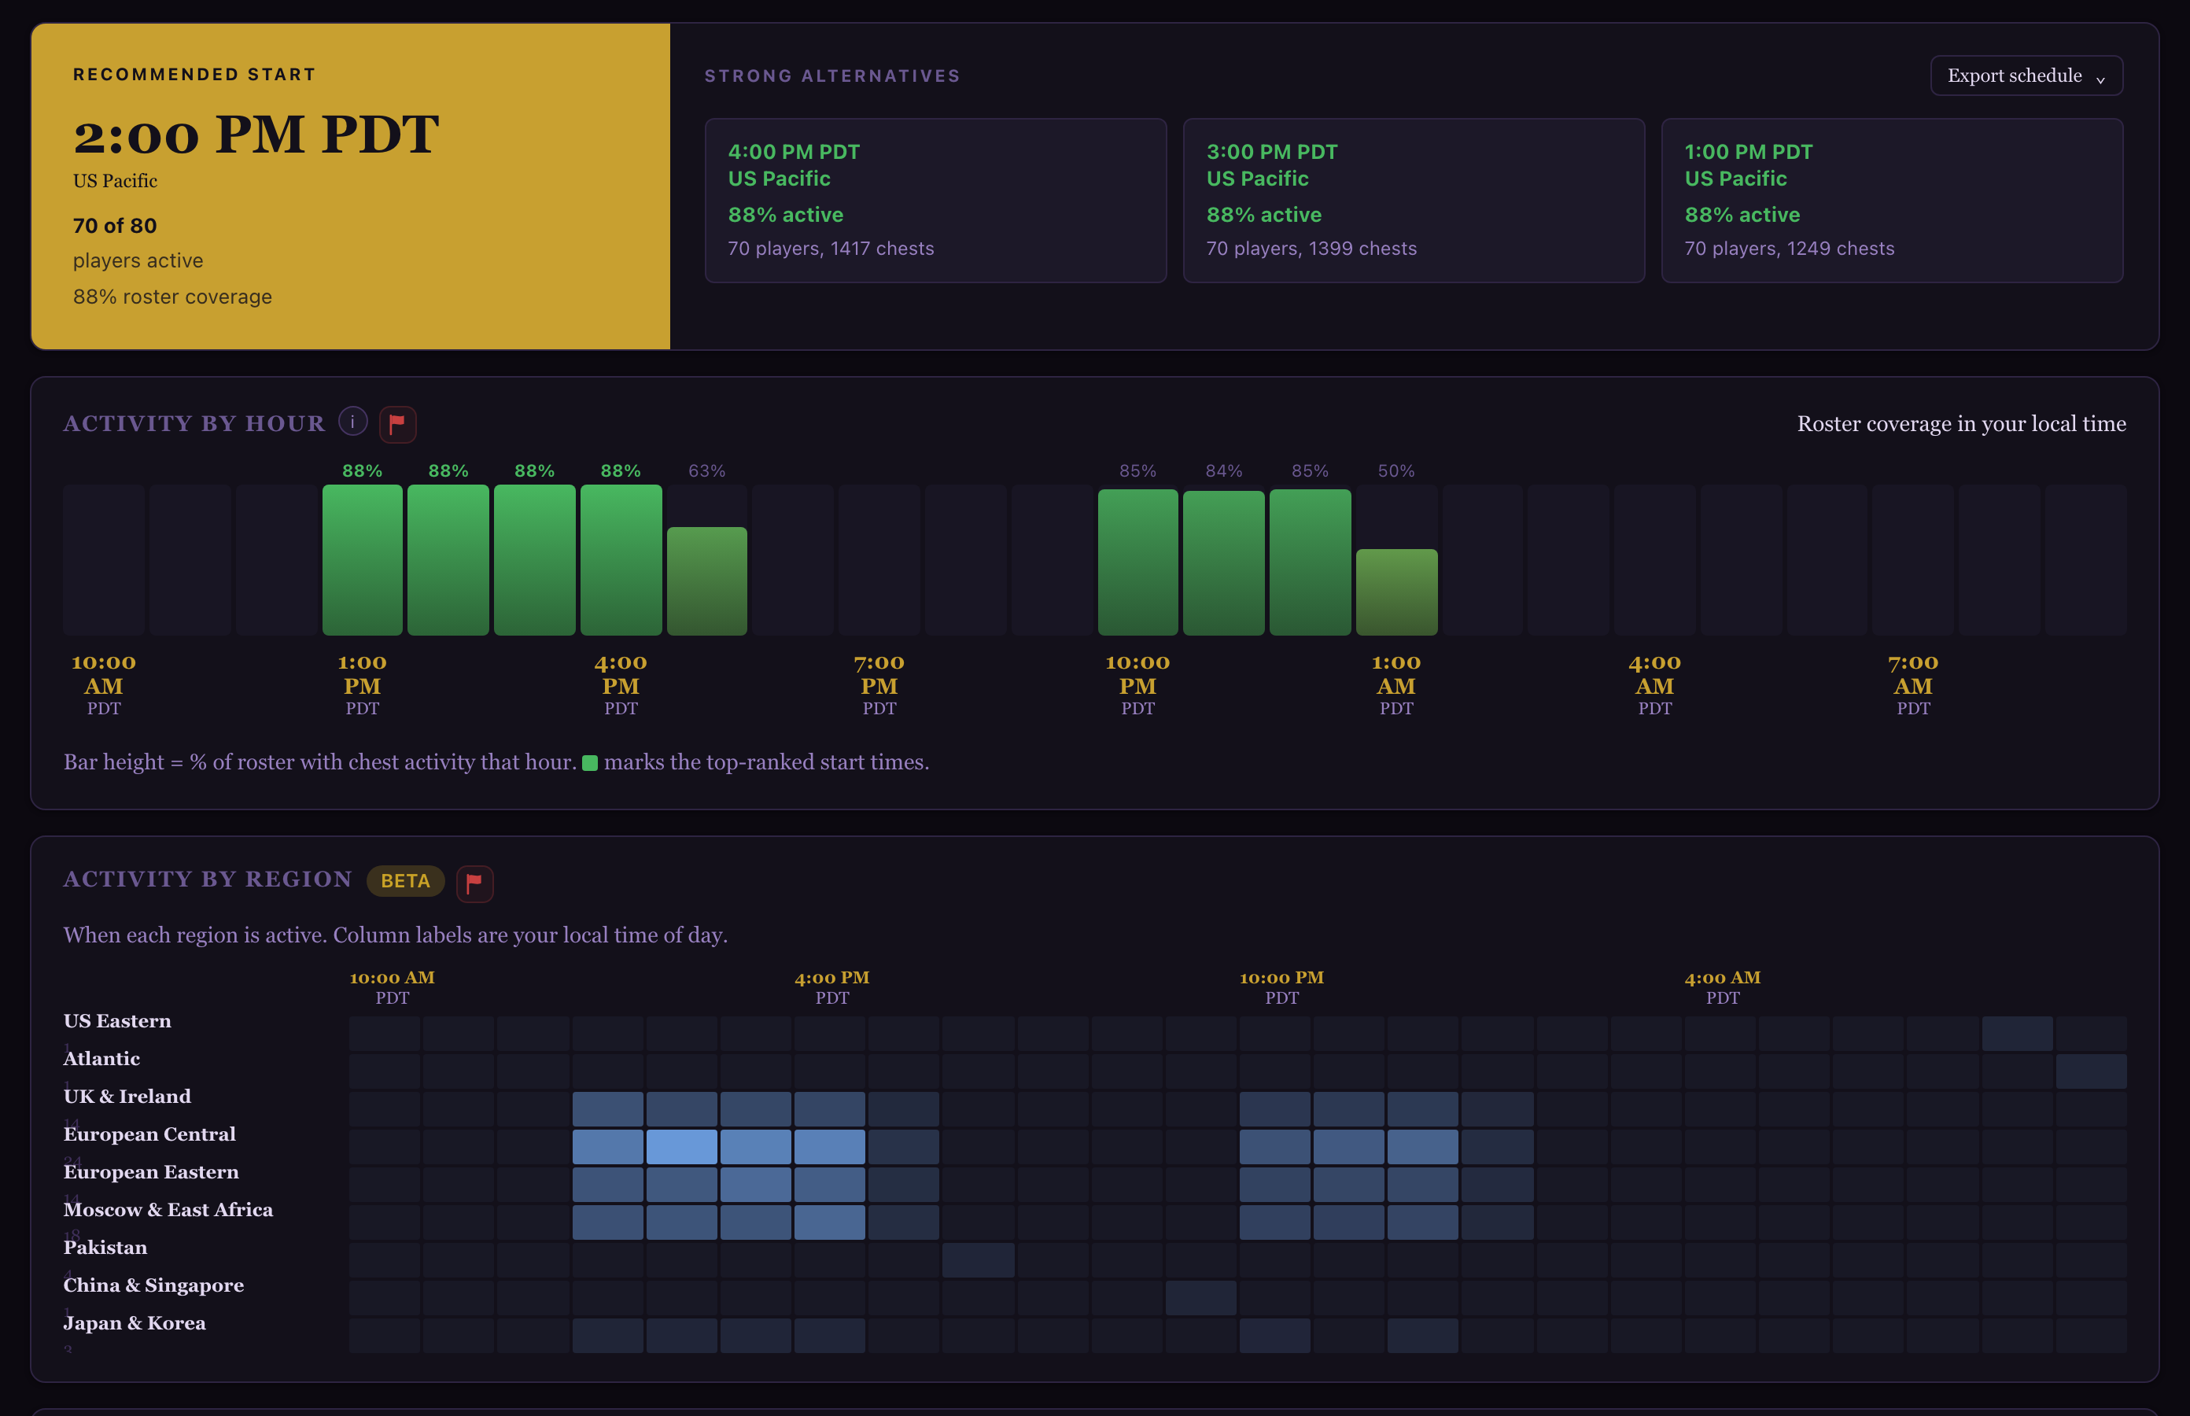Open the Export schedule dropdown
This screenshot has height=1416, width=2190.
pyautogui.click(x=2026, y=76)
